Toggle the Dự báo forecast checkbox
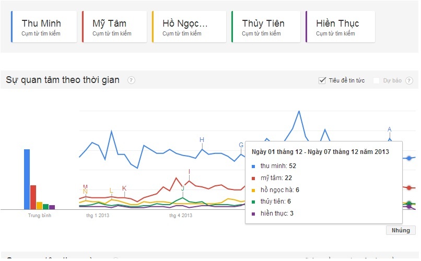421x261 pixels. pos(376,80)
